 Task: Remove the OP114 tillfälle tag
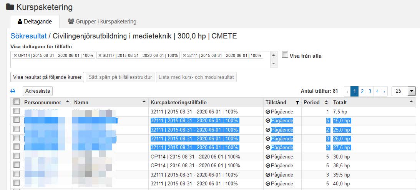15,55
